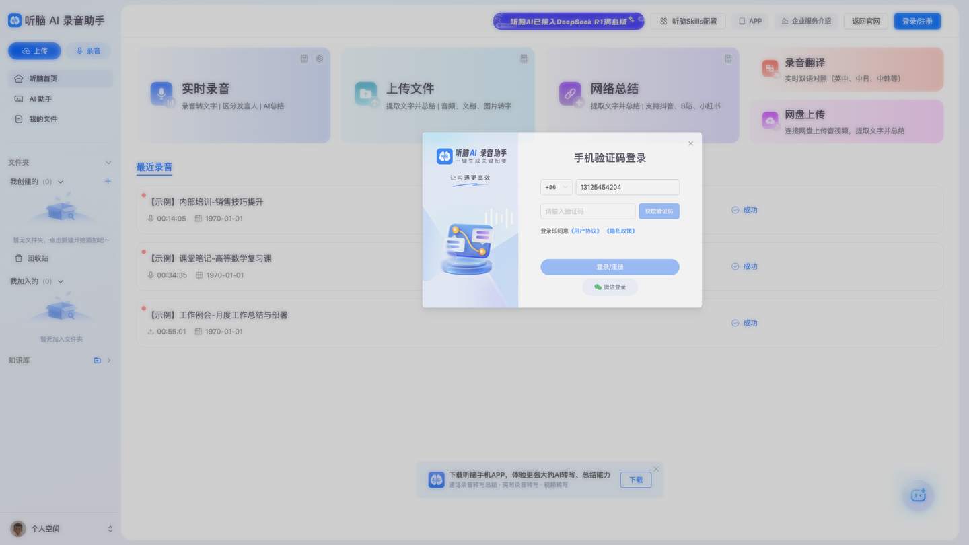The width and height of the screenshot is (969, 545).
Task: Click the plus icon to add folder
Action: [108, 182]
